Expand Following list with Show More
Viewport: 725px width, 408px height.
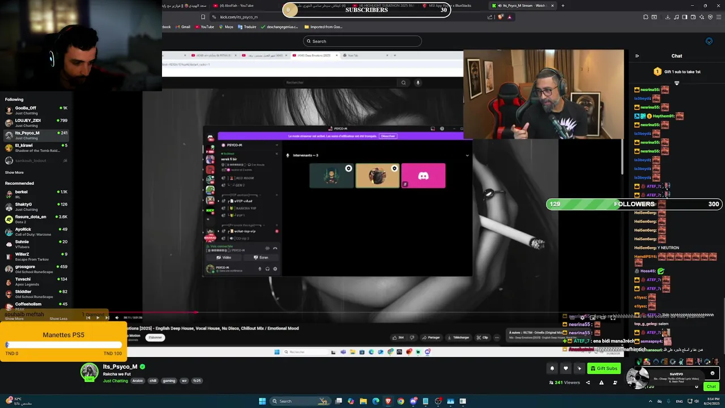[x=14, y=172]
